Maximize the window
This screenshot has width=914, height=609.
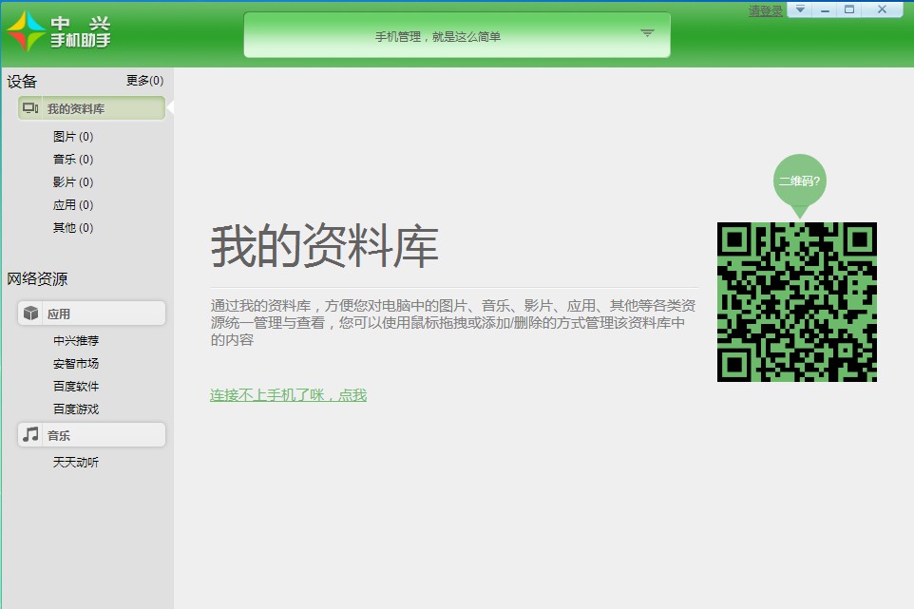tap(849, 10)
